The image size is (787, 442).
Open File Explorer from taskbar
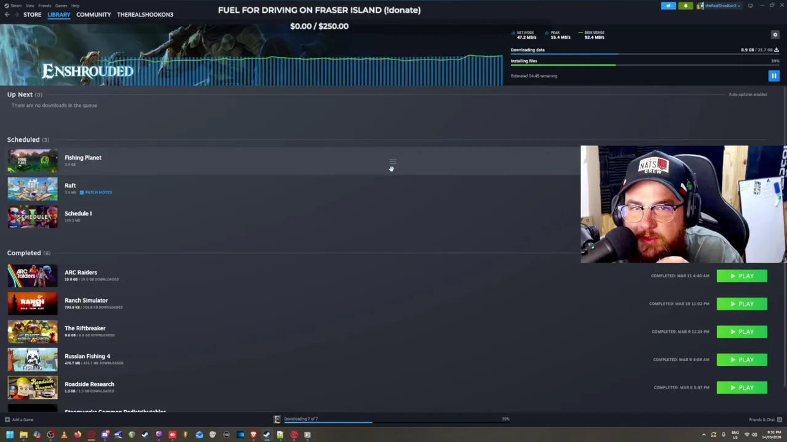[23, 435]
